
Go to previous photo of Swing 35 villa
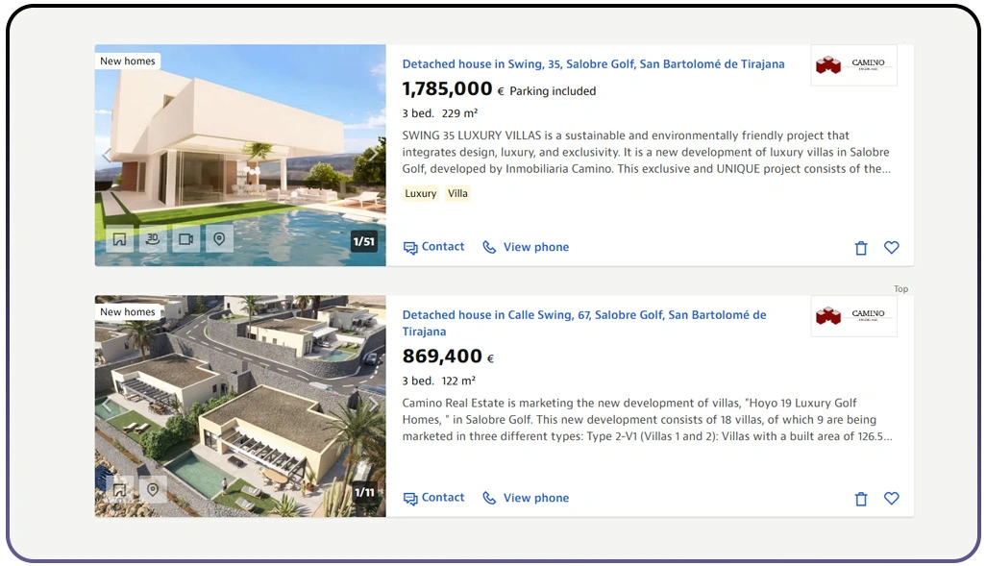107,155
